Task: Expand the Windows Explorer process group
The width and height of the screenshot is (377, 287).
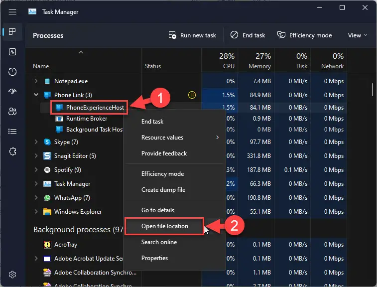Action: click(x=36, y=212)
